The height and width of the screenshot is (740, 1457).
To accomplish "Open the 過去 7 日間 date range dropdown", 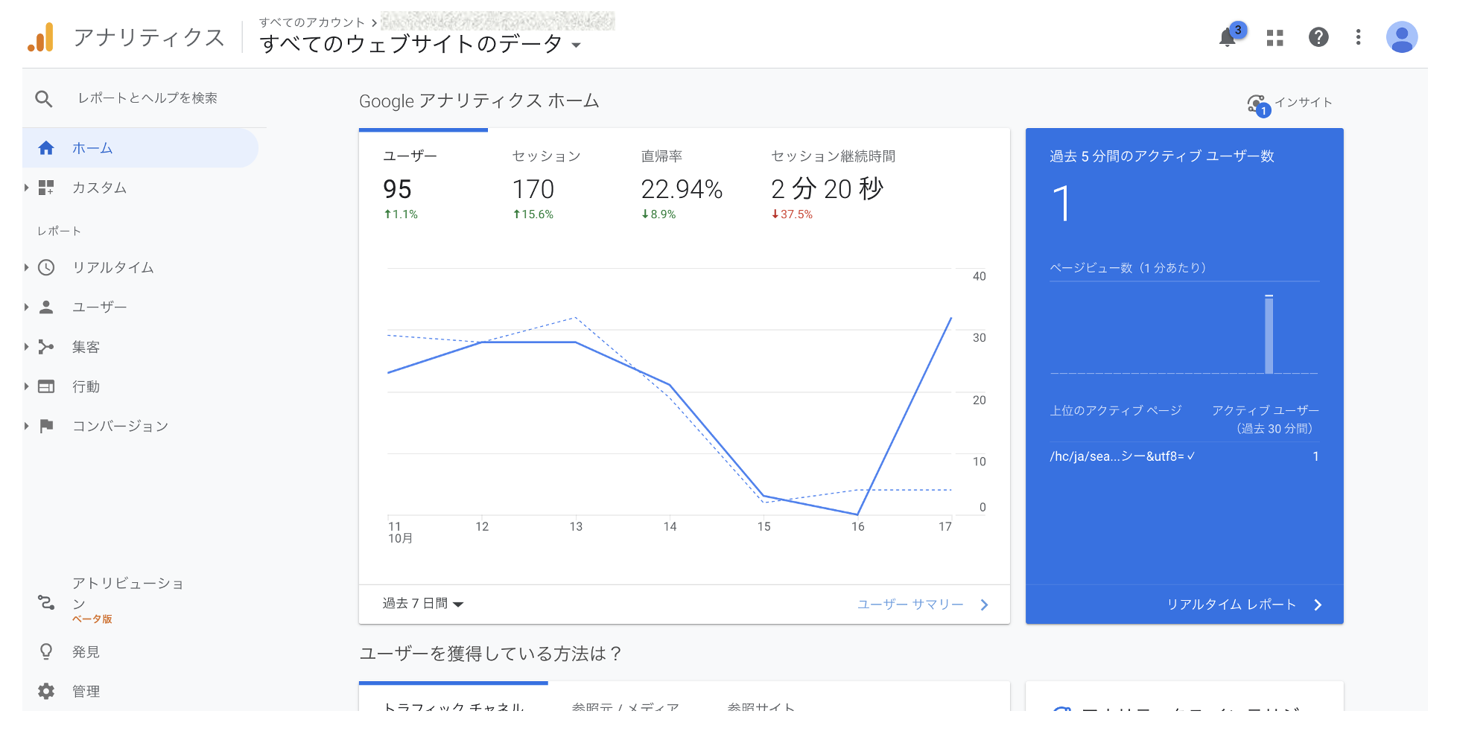I will click(x=422, y=604).
